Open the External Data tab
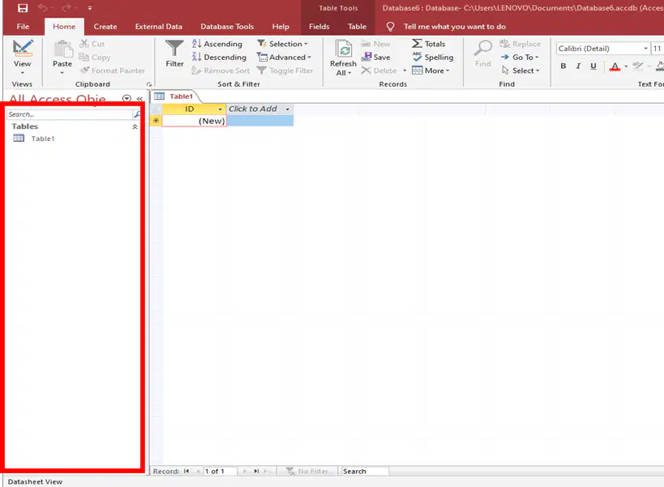Screen dimensions: 664x487 pyautogui.click(x=158, y=26)
